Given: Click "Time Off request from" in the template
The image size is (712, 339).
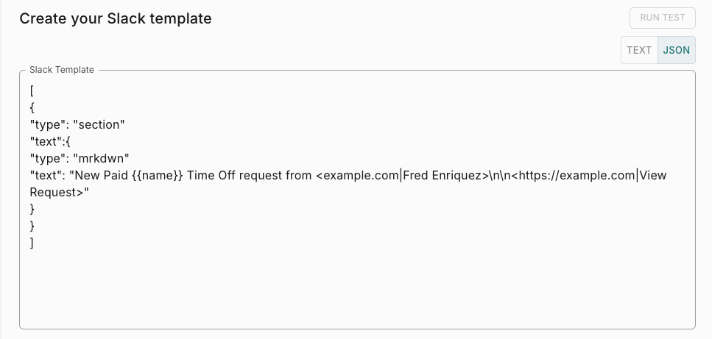Looking at the screenshot, I should pos(249,176).
